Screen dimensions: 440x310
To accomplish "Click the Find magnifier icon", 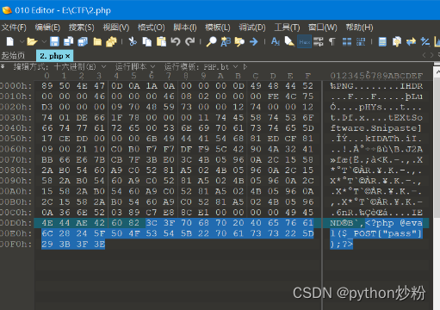I will pyautogui.click(x=211, y=42).
